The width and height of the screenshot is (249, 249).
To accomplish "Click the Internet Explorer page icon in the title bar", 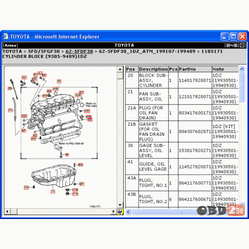I will click(5, 36).
